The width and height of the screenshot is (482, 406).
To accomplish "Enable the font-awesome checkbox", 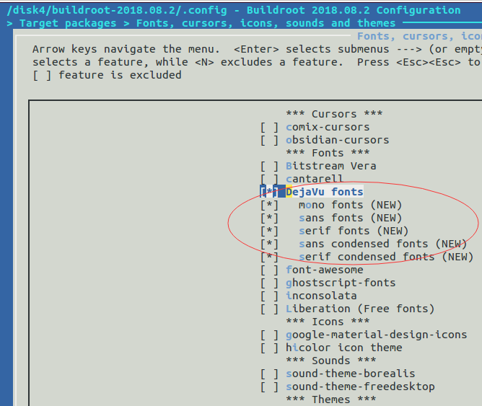I will 269,270.
